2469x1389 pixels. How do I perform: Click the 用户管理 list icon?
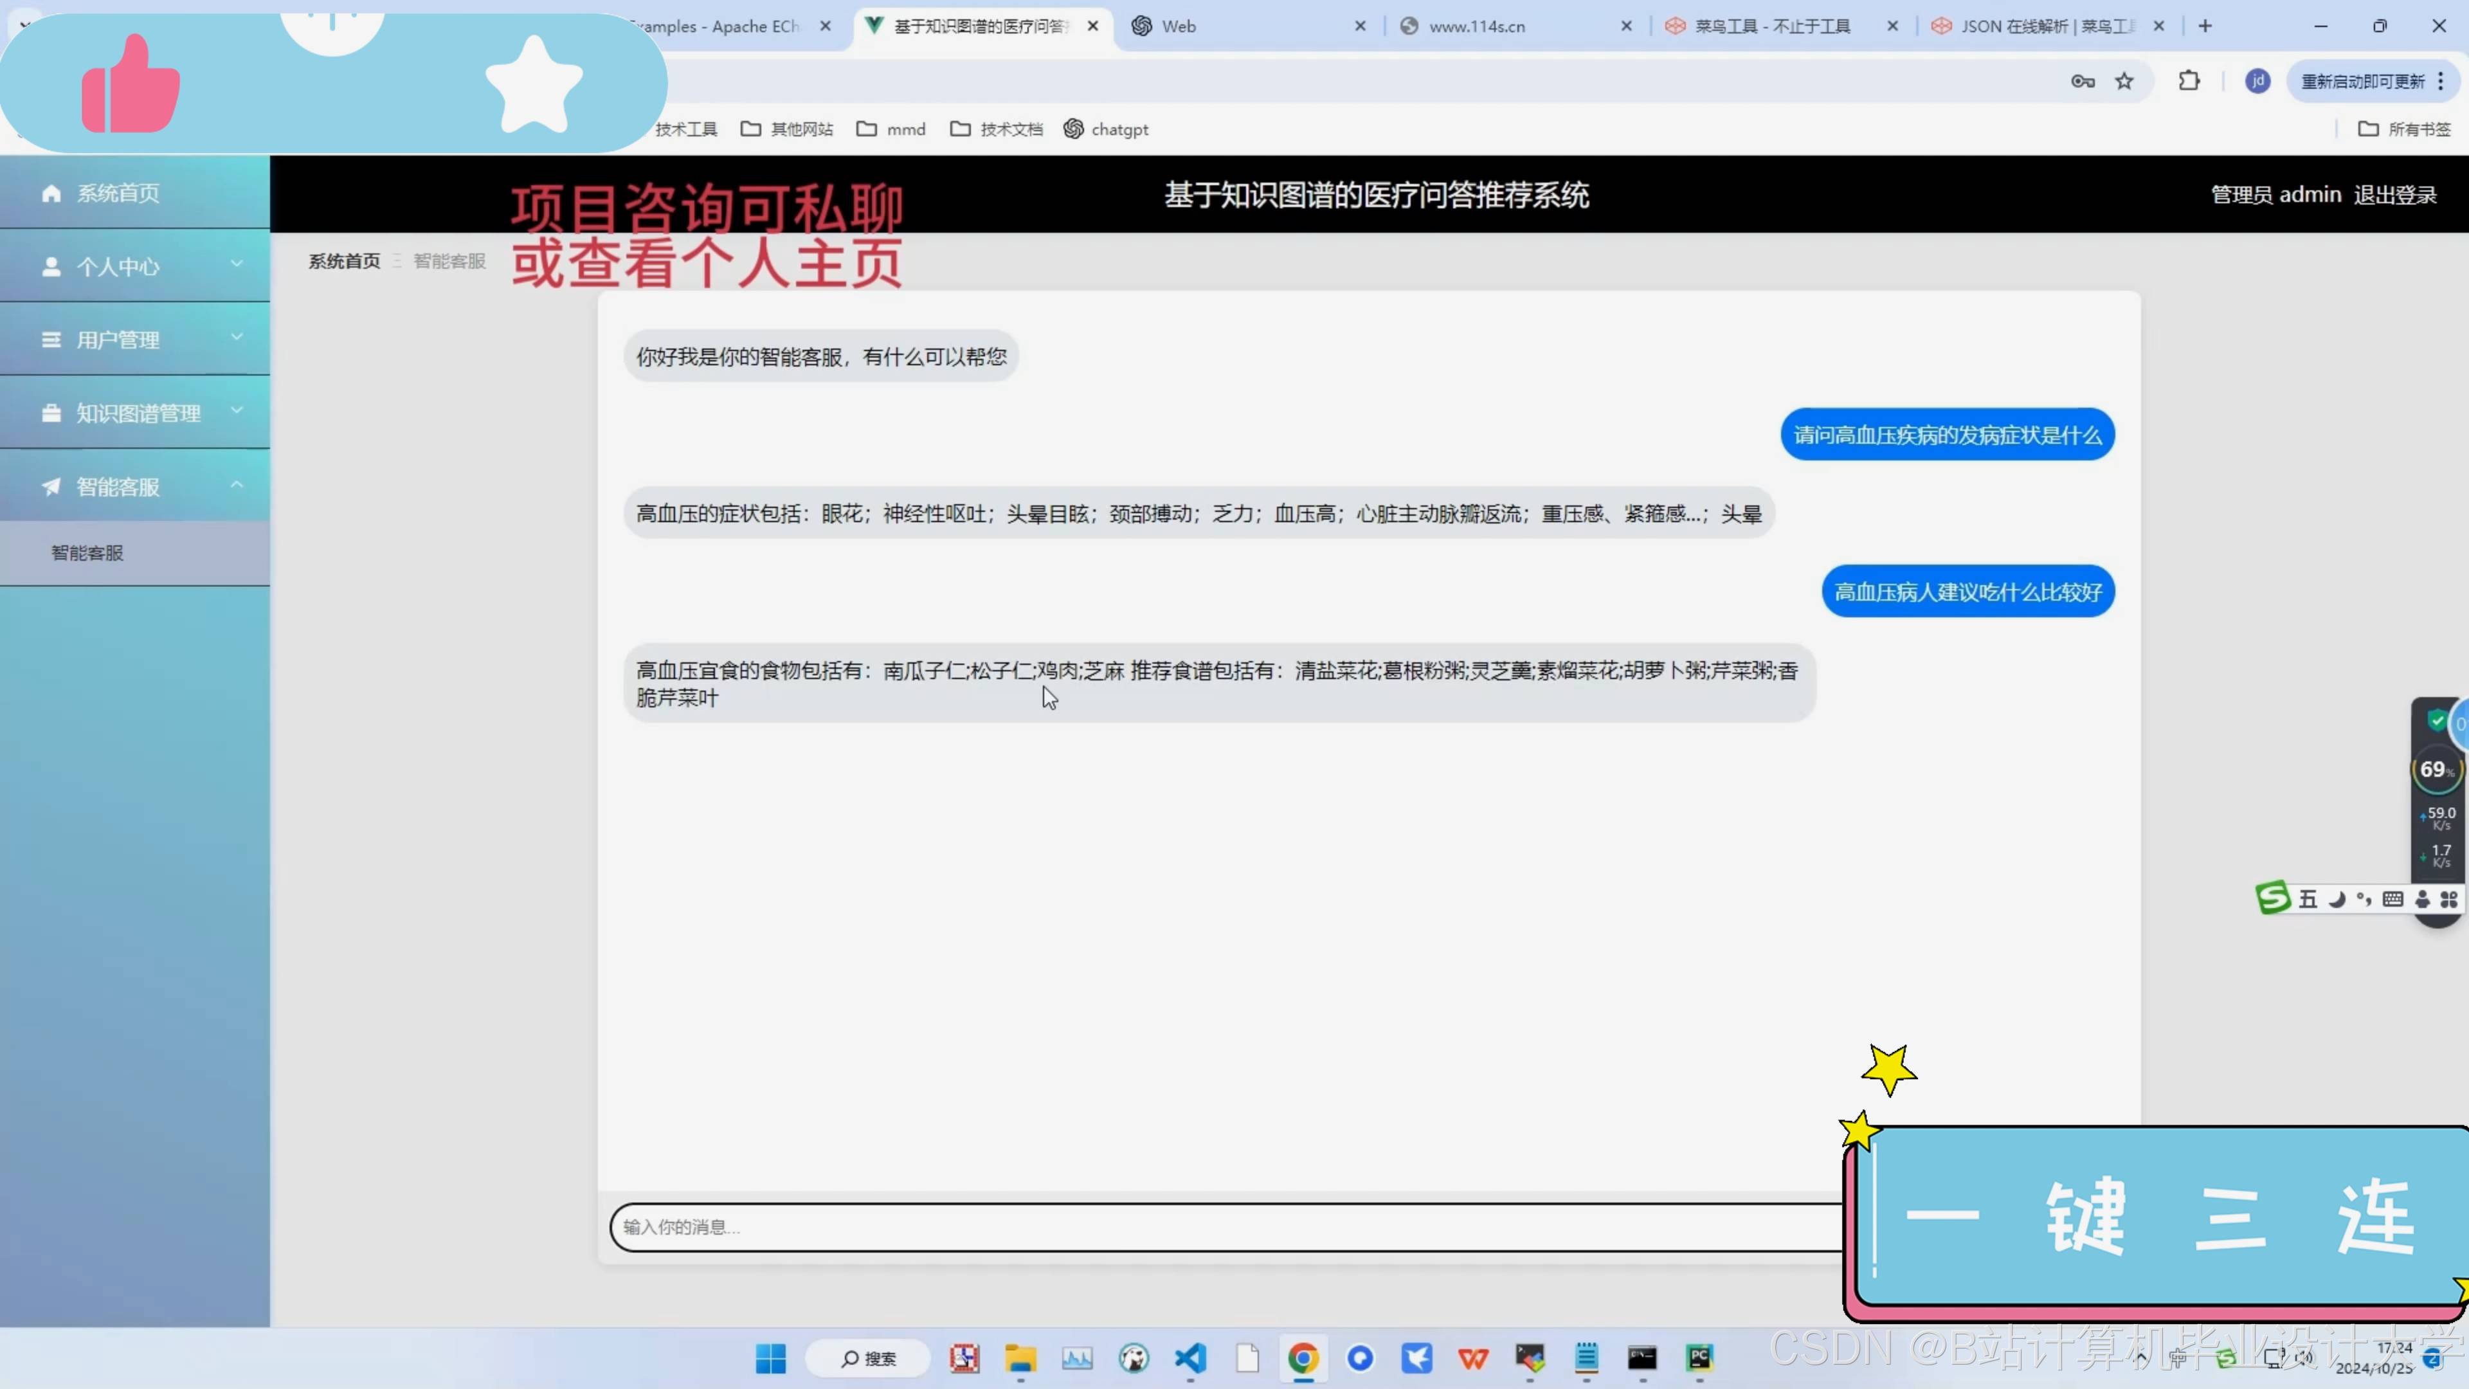tap(51, 340)
